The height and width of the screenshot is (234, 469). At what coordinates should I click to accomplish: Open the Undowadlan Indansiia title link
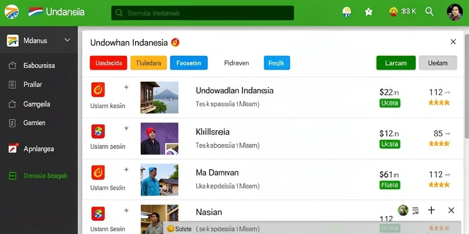point(234,90)
